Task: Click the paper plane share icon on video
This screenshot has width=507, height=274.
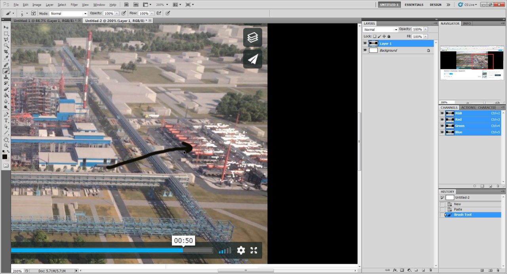Action: coord(253,59)
